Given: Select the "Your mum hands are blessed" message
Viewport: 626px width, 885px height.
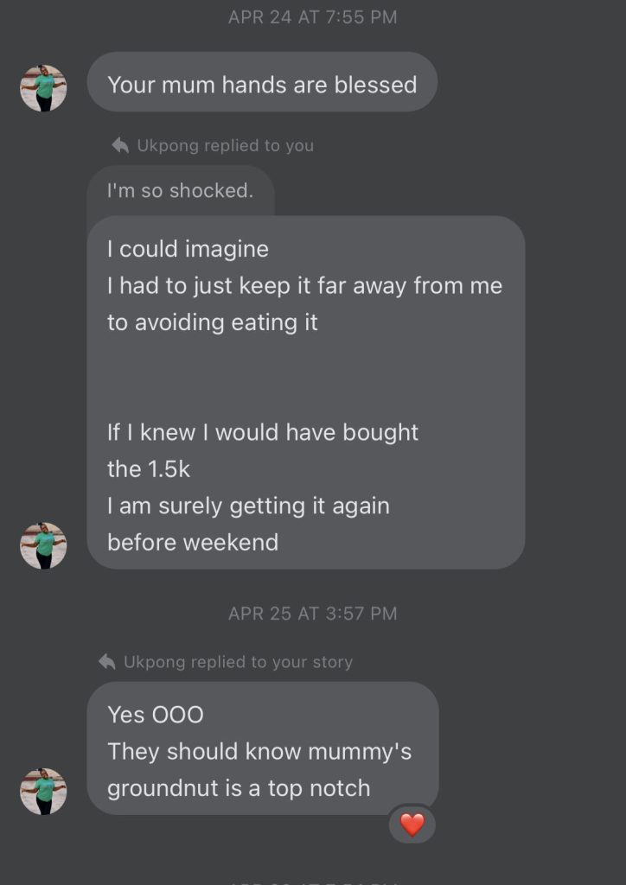Looking at the screenshot, I should pos(262,85).
